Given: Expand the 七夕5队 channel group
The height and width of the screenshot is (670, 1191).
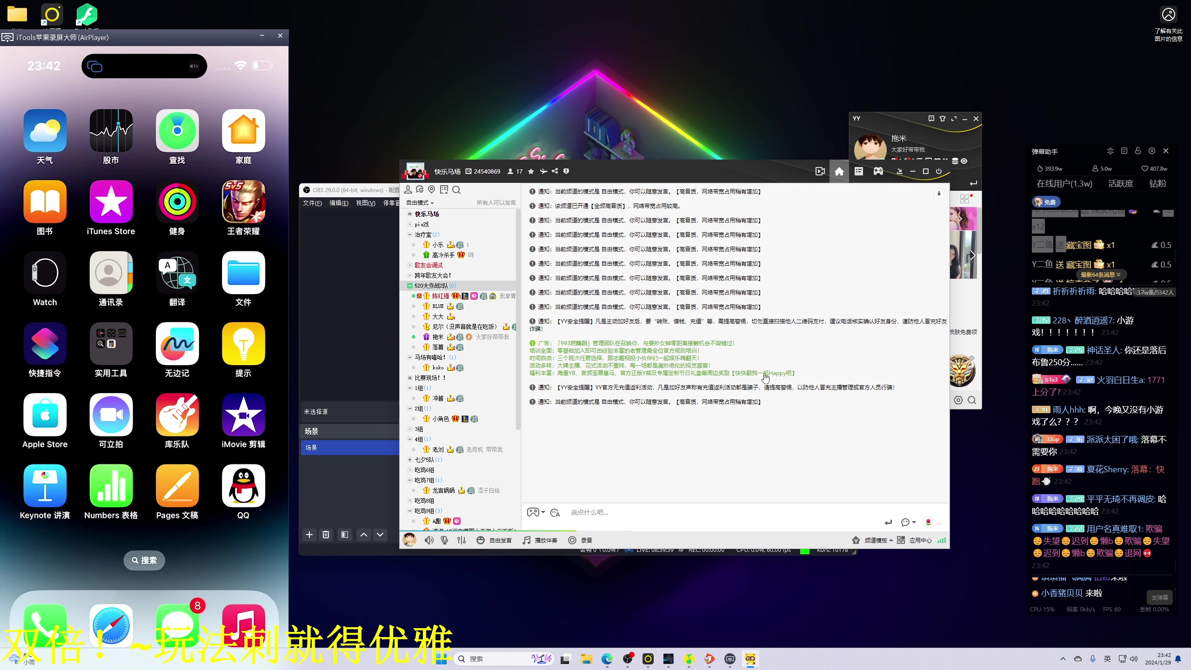Looking at the screenshot, I should click(410, 460).
